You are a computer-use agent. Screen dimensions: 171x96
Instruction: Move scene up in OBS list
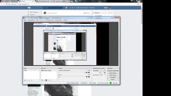click(x=29, y=80)
